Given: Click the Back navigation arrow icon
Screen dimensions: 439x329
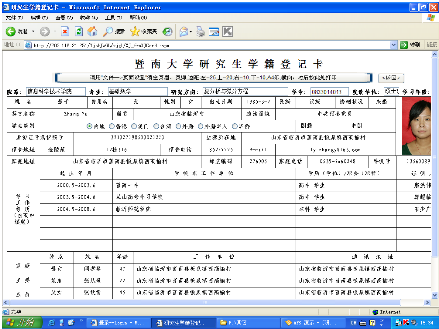Looking at the screenshot, I should click(11, 31).
